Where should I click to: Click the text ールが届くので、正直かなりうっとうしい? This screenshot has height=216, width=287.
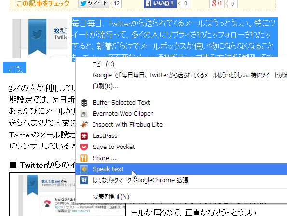(193, 212)
